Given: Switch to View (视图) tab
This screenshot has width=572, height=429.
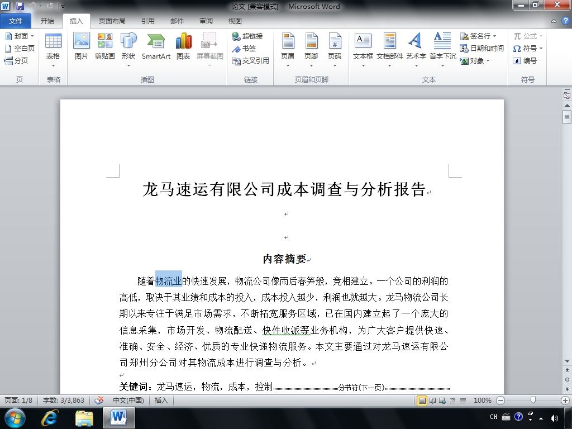Looking at the screenshot, I should [x=235, y=21].
